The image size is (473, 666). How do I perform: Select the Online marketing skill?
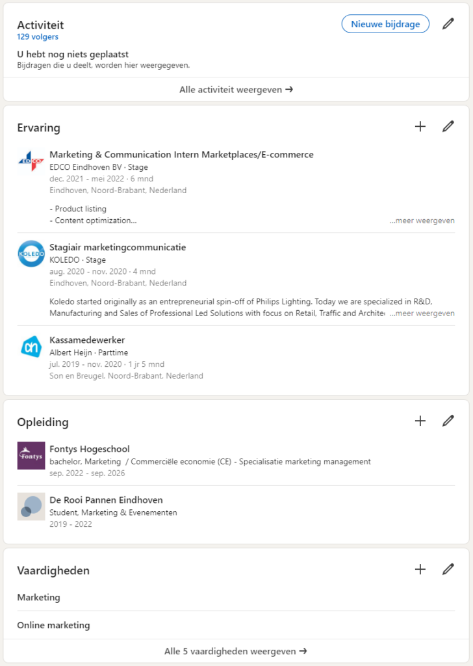tap(53, 625)
